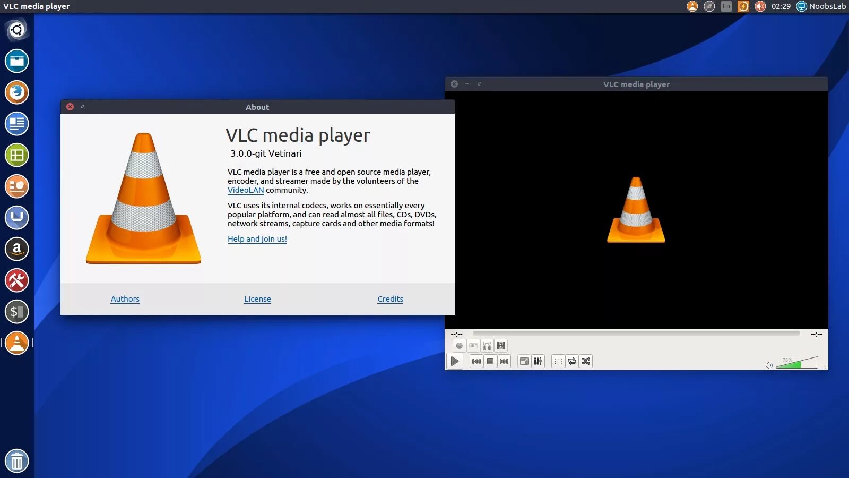Open the Authors link

tap(125, 299)
